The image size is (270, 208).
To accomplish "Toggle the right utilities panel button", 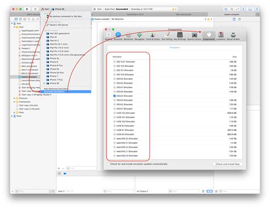I will tap(256, 9).
